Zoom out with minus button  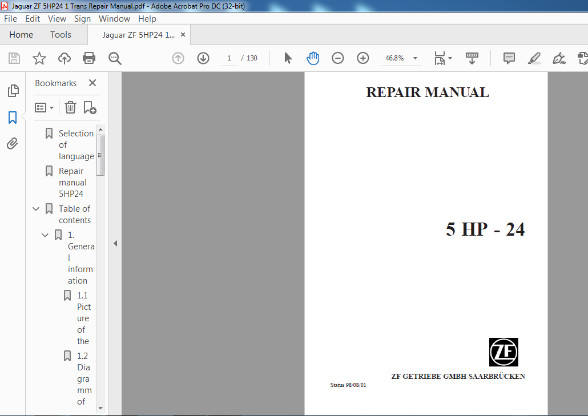(x=338, y=58)
